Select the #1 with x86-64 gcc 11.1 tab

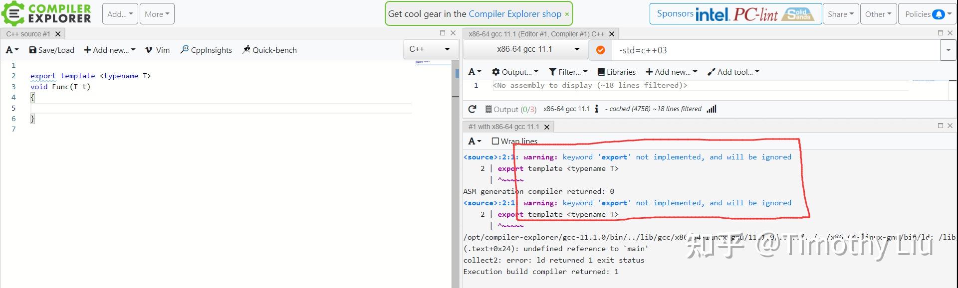click(503, 127)
